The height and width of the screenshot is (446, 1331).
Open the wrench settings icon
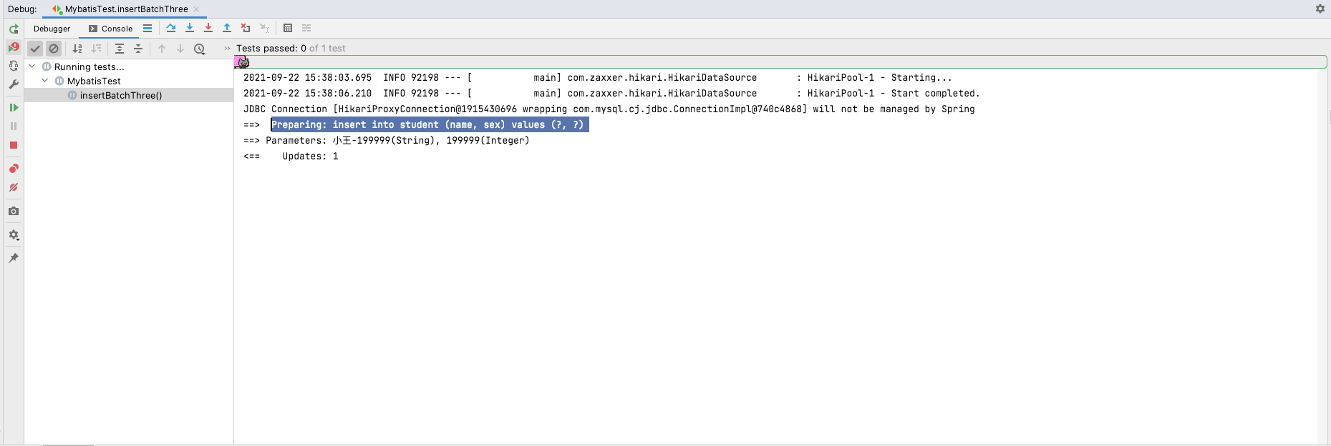(x=14, y=84)
